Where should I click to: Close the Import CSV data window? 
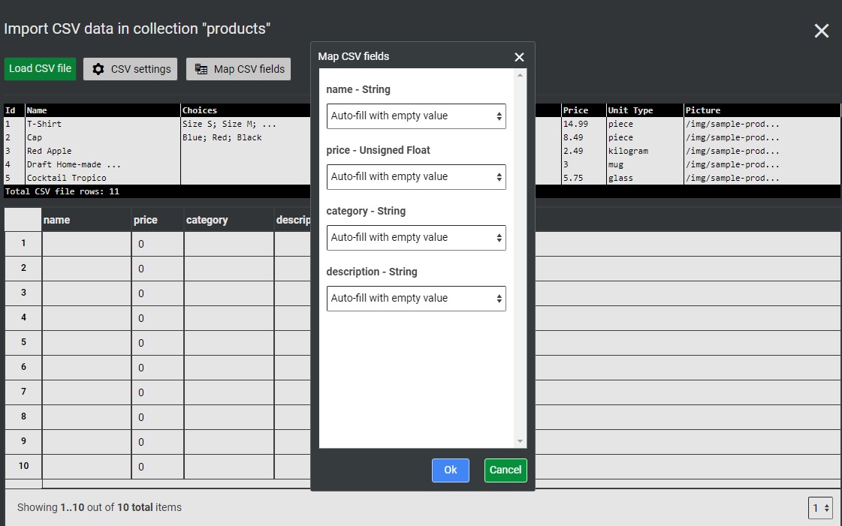coord(822,31)
